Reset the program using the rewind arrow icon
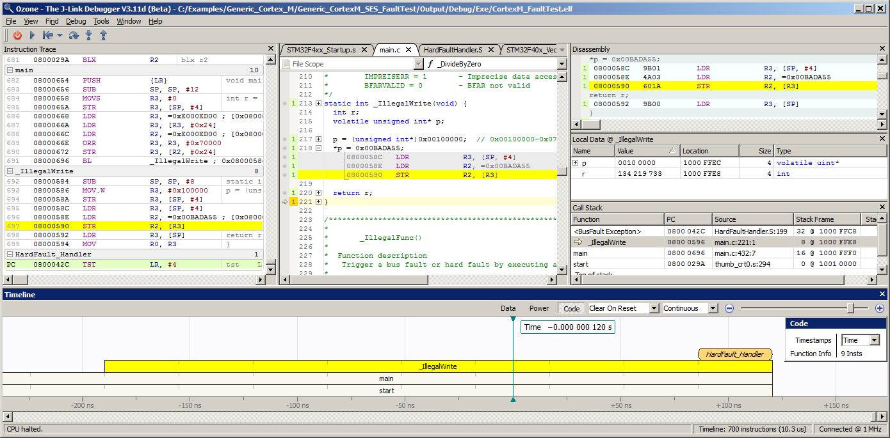The height and width of the screenshot is (438, 890). (47, 35)
